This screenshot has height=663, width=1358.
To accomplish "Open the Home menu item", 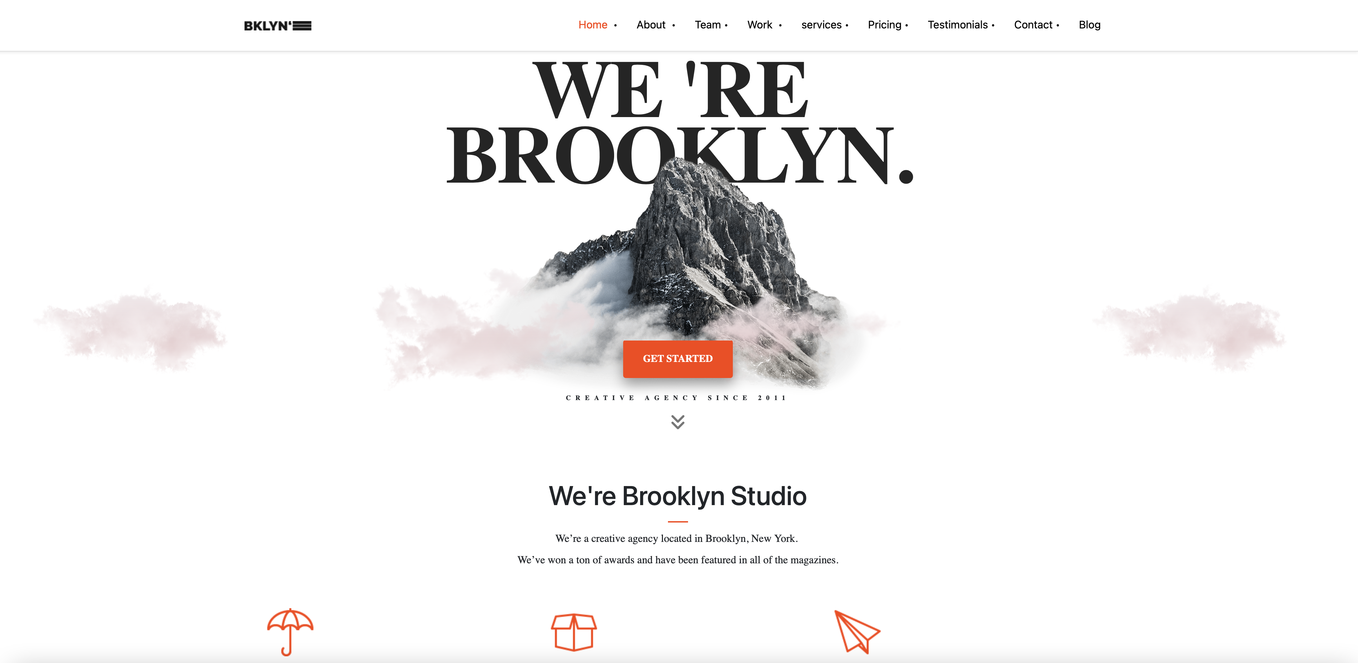I will pos(593,25).
